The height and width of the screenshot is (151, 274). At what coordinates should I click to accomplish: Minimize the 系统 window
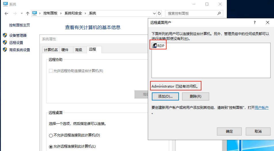[x=194, y=4]
